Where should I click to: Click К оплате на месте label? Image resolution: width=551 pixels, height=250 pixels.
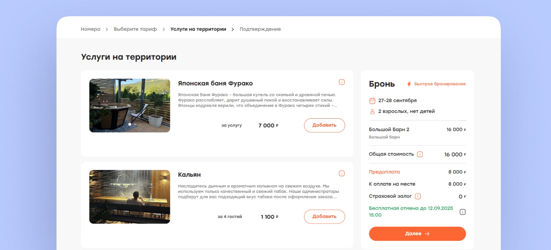click(392, 184)
